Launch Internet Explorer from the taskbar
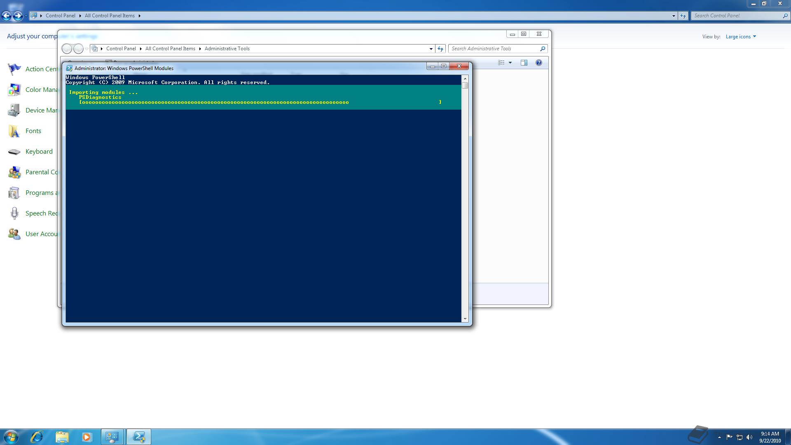This screenshot has width=791, height=445. [x=37, y=437]
